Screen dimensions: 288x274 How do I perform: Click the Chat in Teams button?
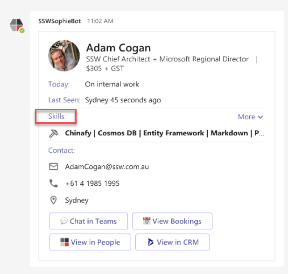(89, 221)
